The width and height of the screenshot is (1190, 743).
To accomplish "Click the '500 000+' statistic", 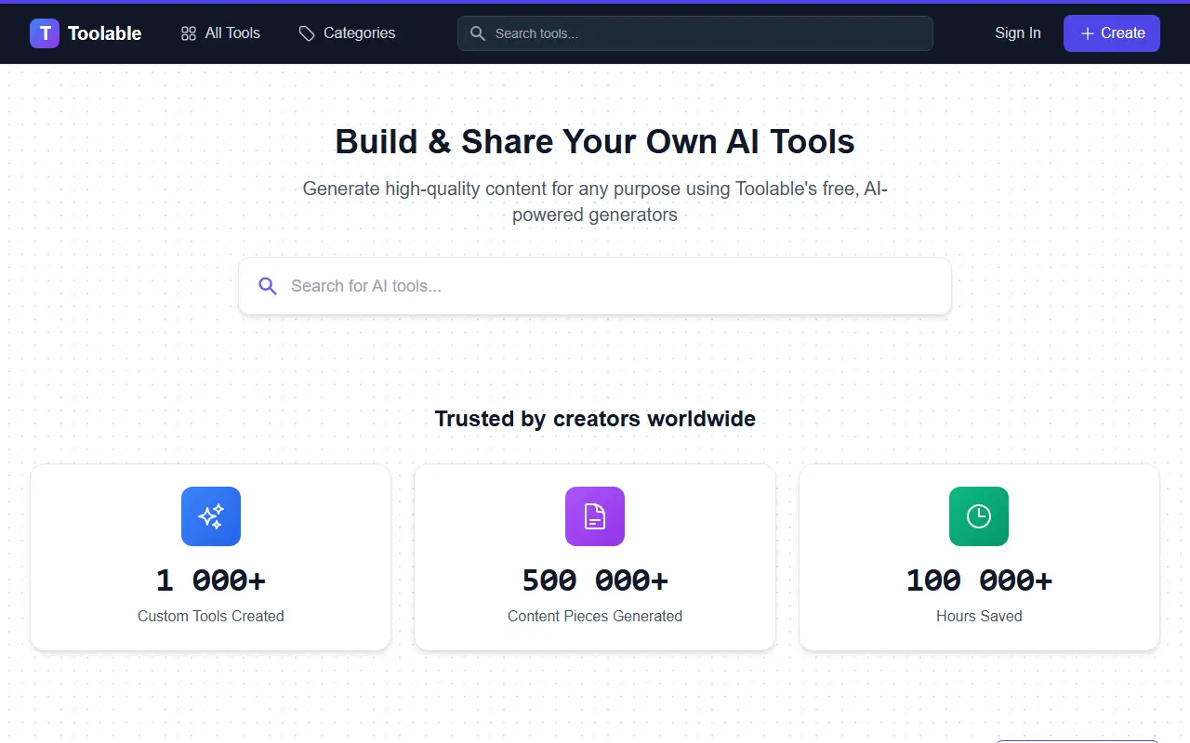I will 595,580.
